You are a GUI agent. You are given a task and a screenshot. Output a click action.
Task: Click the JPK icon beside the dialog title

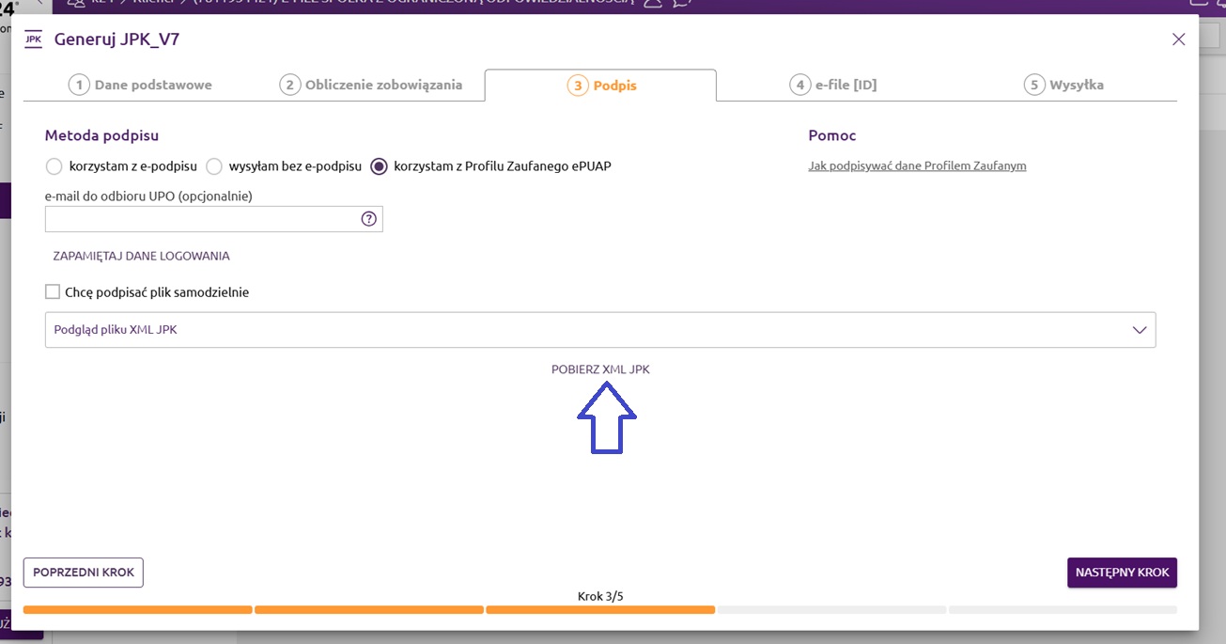34,39
